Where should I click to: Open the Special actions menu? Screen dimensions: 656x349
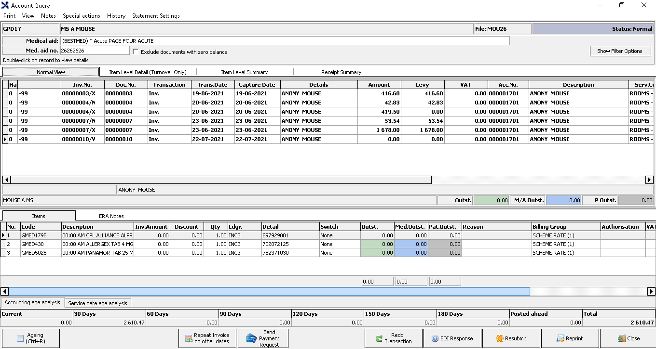[82, 16]
